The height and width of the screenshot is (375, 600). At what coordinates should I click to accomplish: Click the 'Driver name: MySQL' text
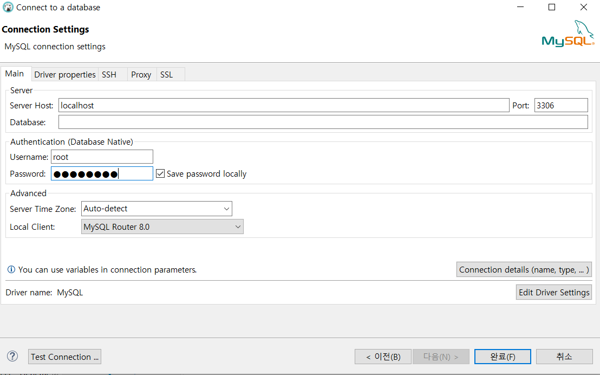[x=44, y=293]
